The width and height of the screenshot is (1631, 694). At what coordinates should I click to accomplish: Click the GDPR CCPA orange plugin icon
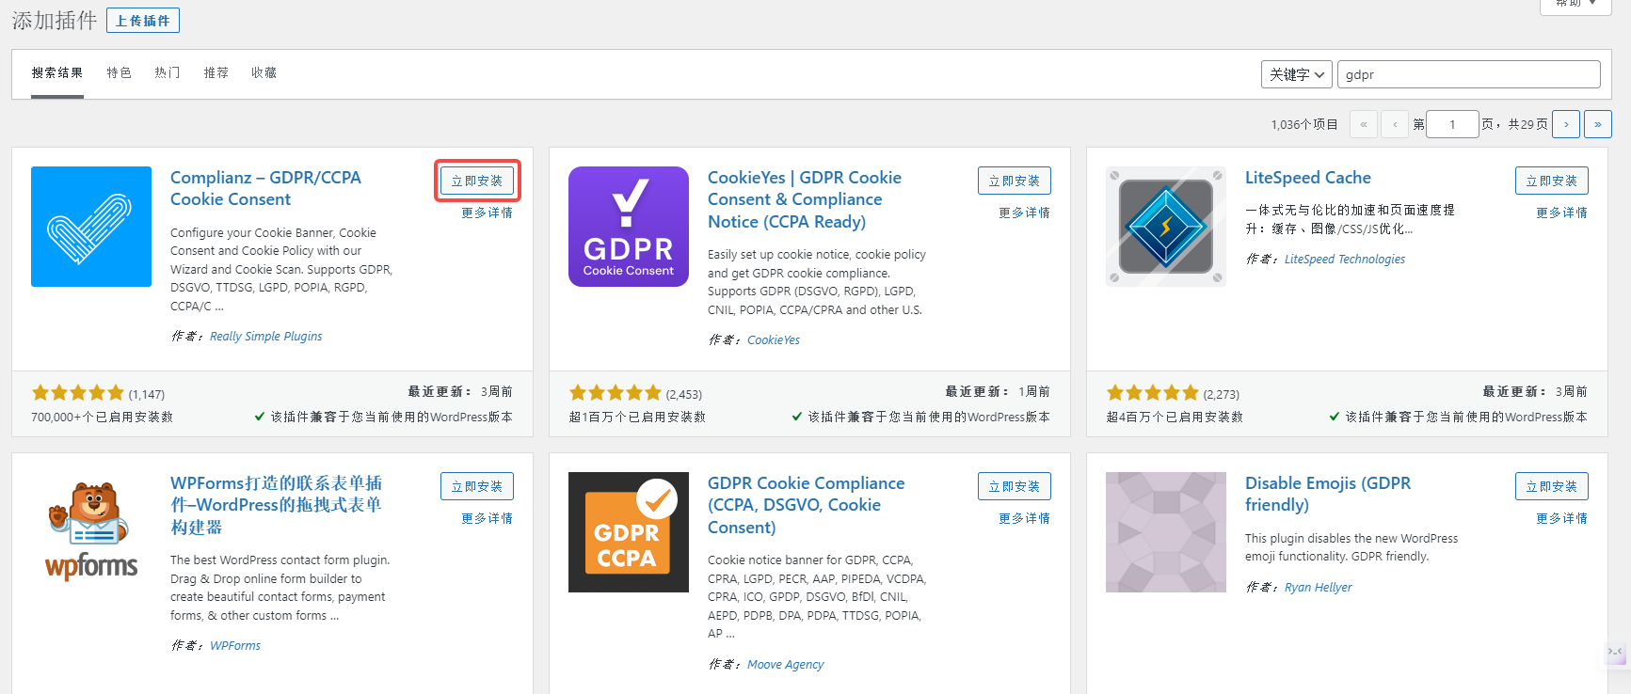(x=629, y=532)
